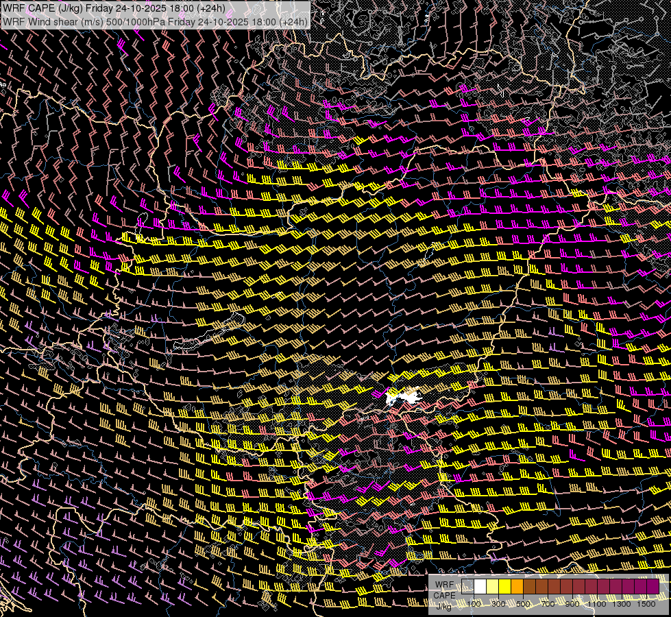Click the 700 legend value
The image size is (671, 617).
(x=548, y=604)
